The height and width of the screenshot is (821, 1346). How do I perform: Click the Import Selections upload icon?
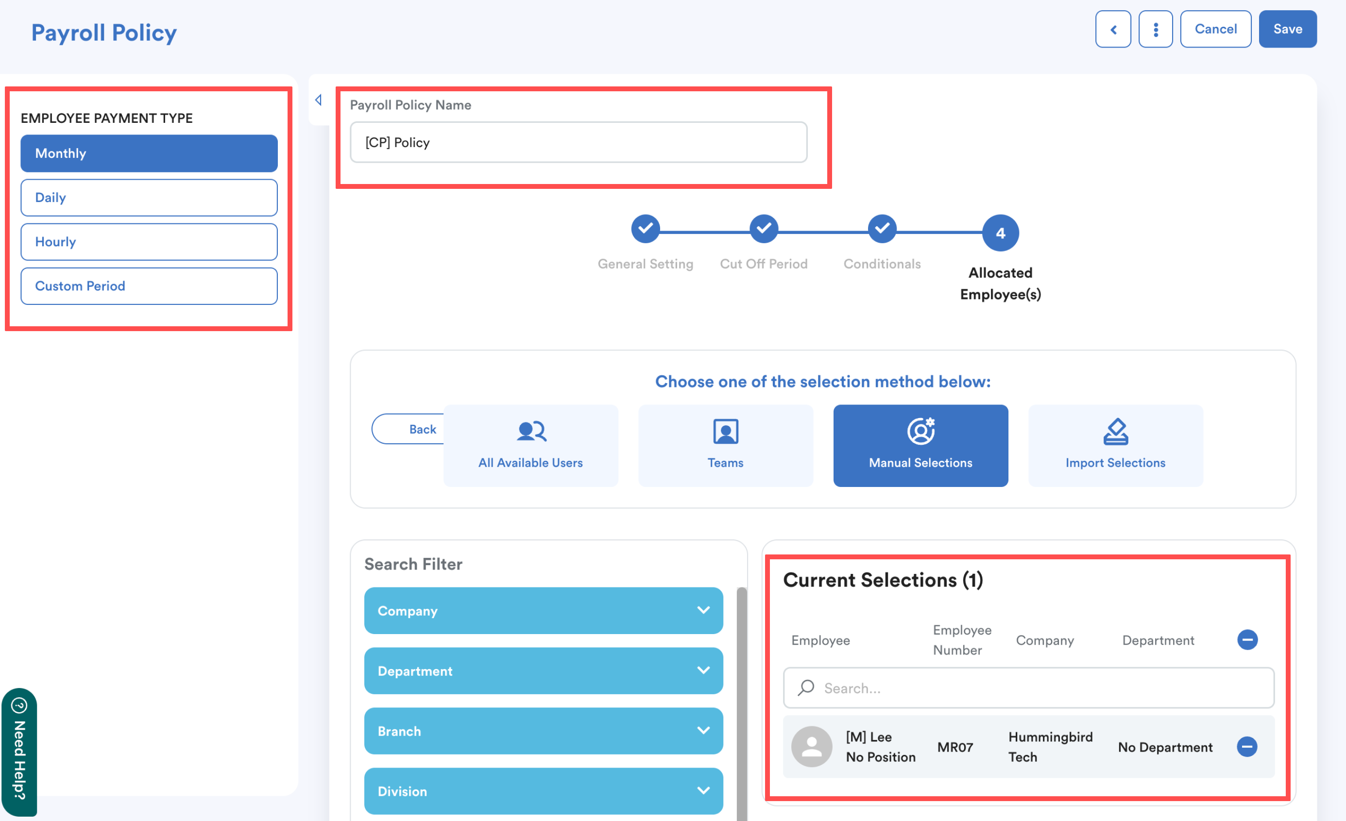point(1115,431)
